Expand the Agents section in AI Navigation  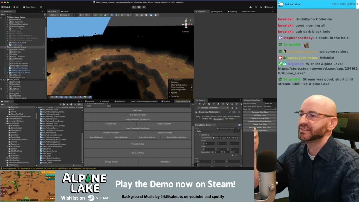(x=169, y=93)
